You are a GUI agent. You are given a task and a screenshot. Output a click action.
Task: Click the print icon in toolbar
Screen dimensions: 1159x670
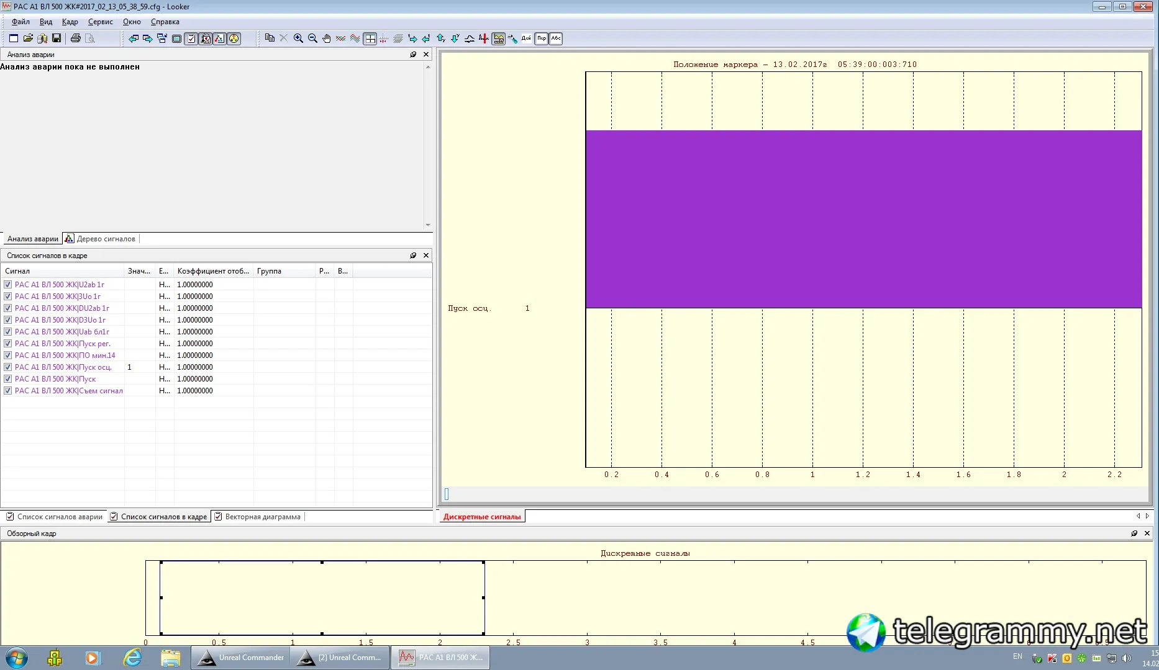[76, 38]
